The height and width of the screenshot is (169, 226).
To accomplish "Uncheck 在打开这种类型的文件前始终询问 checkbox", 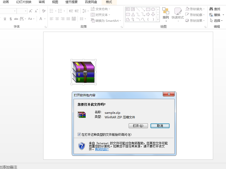I will point(79,135).
